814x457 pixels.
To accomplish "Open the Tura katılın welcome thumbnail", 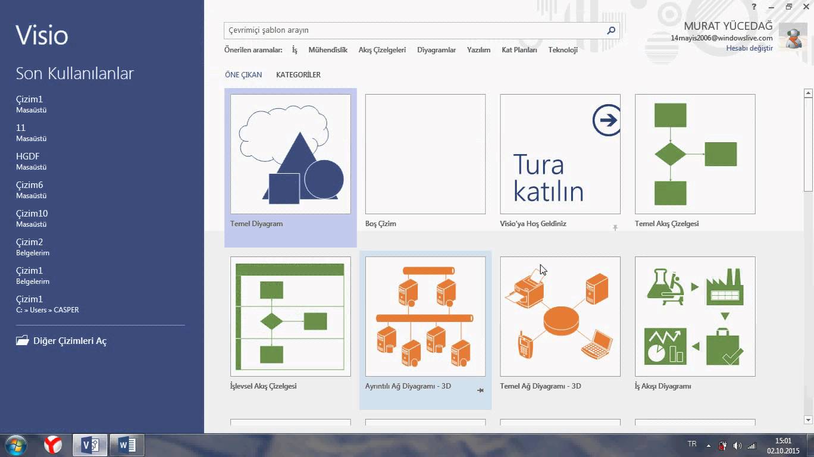I will coord(560,154).
